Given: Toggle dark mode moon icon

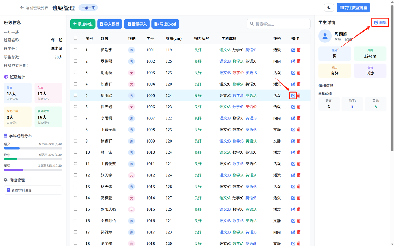Looking at the screenshot, I should (x=329, y=7).
